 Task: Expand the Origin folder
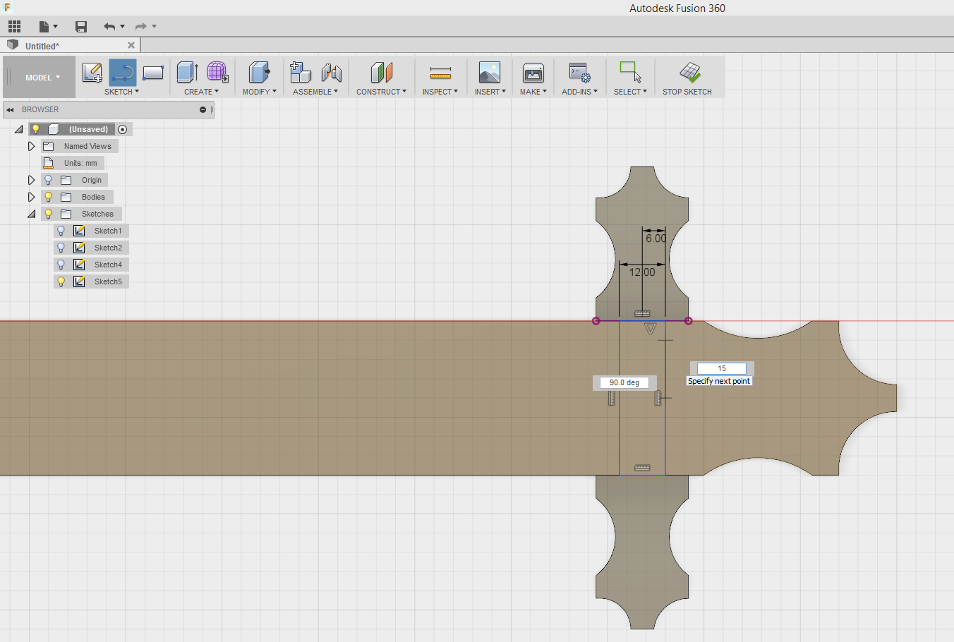coord(31,180)
